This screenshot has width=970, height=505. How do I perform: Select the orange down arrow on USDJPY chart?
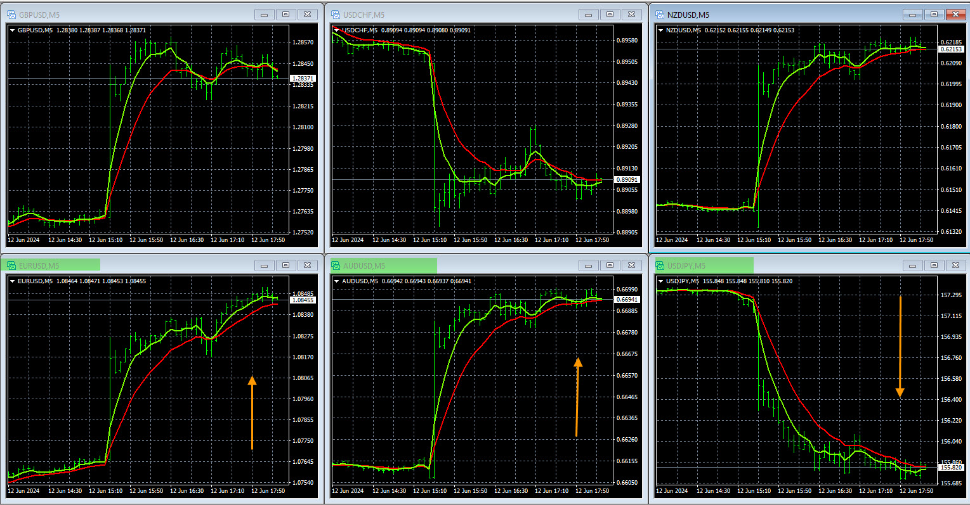pos(900,347)
